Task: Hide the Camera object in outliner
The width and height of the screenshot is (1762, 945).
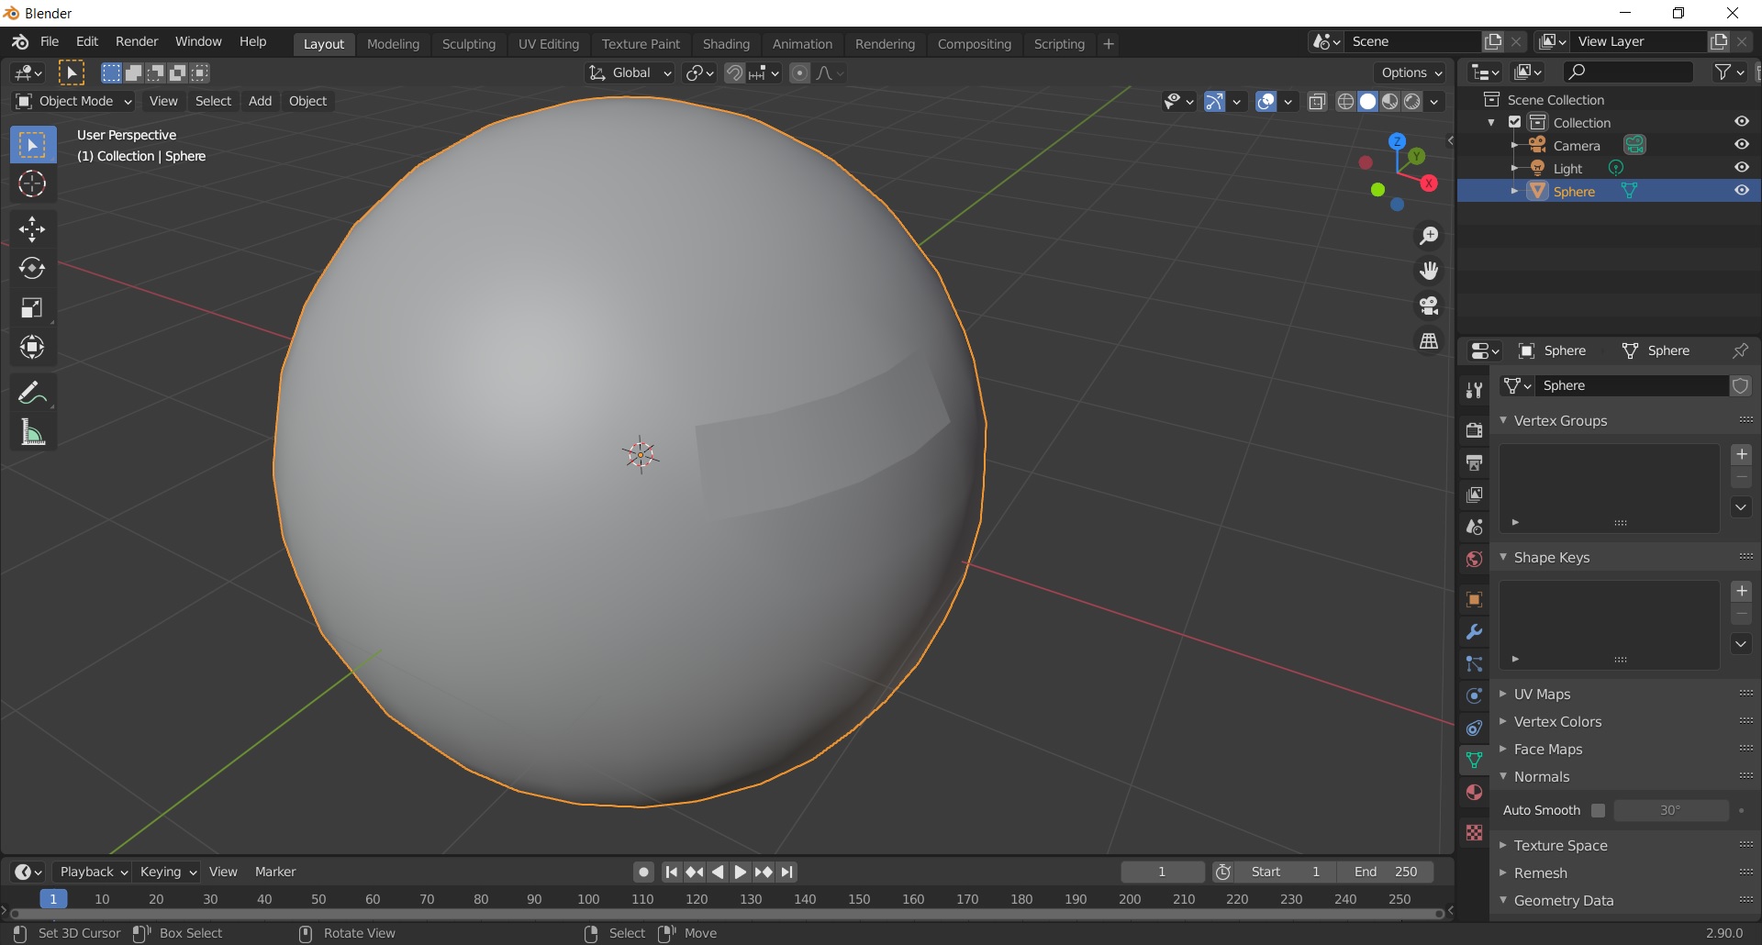Action: pyautogui.click(x=1741, y=145)
